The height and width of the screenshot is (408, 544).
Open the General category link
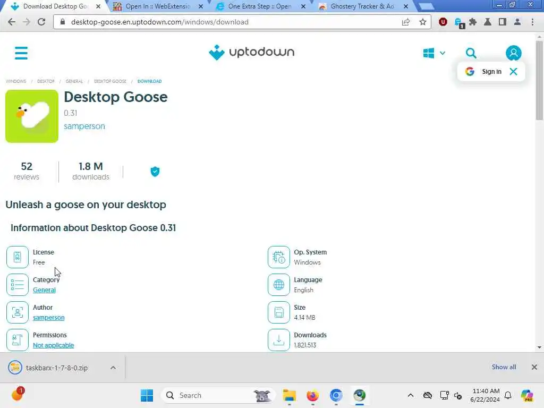44,290
